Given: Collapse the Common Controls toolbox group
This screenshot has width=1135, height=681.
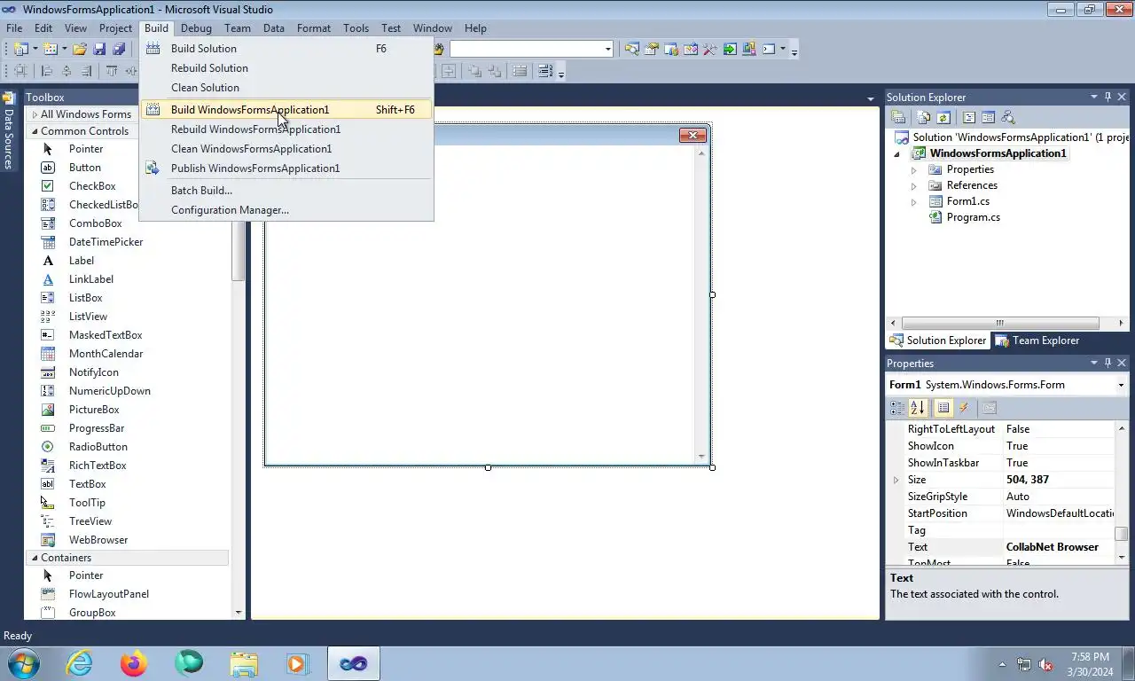Looking at the screenshot, I should click(35, 131).
